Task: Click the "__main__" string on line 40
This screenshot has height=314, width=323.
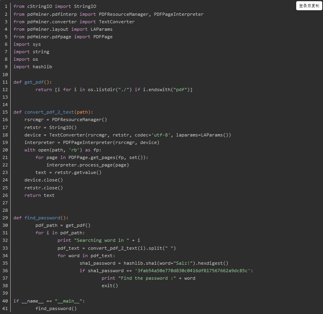Action: (x=69, y=301)
